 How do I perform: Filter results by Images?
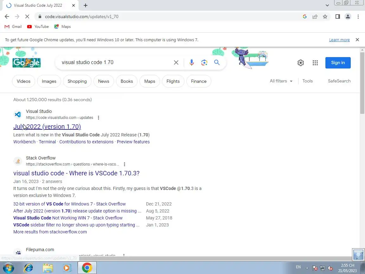tap(49, 81)
